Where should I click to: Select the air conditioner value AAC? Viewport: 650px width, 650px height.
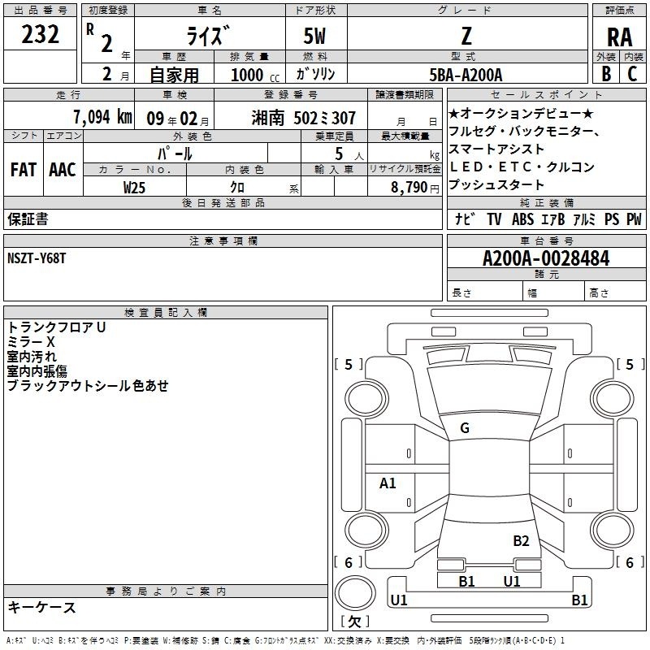tap(63, 170)
